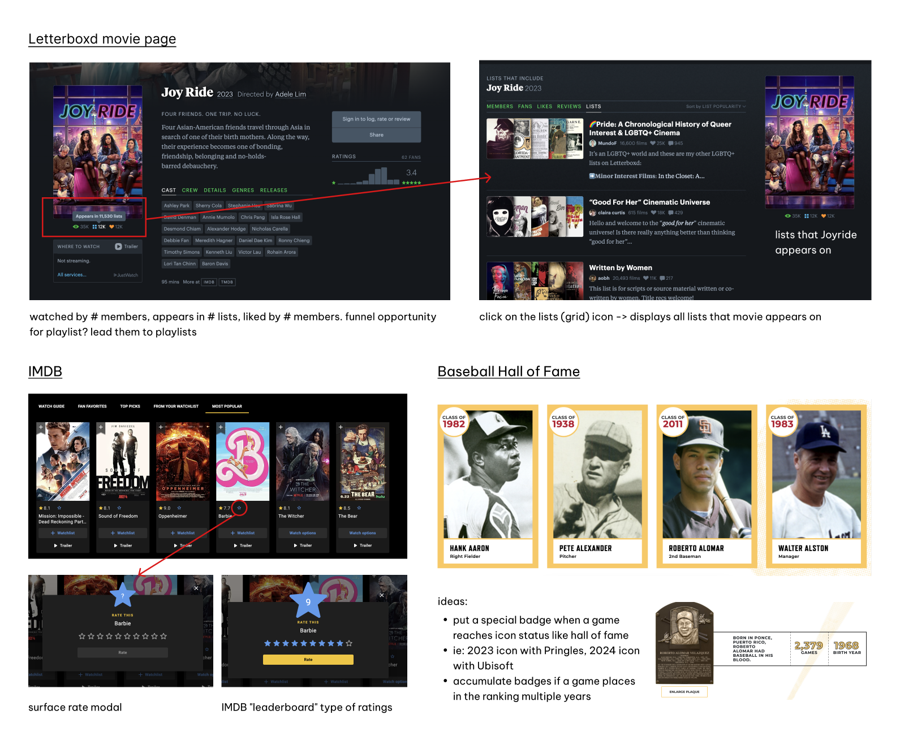The height and width of the screenshot is (745, 900).
Task: Click Watch options under The Witcher
Action: tap(303, 533)
